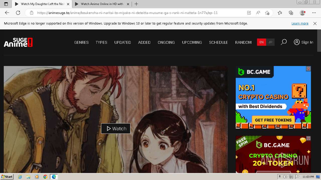This screenshot has width=321, height=180.
Task: Go back to the previous page
Action: 7,13
